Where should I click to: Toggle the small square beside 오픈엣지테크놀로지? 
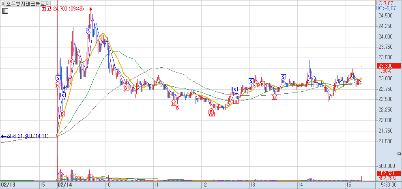point(3,4)
